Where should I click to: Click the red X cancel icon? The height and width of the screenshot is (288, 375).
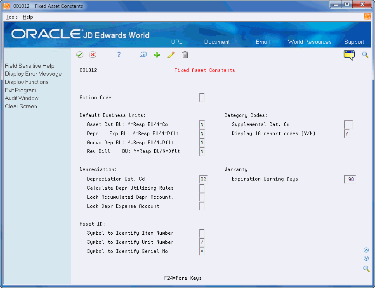point(92,55)
